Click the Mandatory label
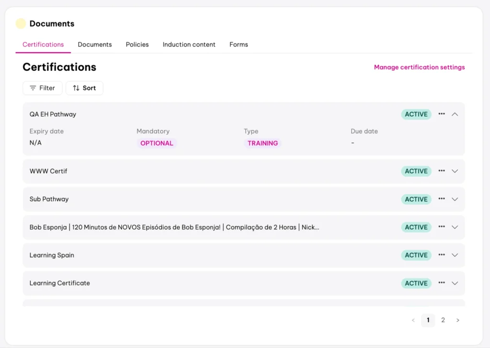This screenshot has height=348, width=490. [153, 131]
